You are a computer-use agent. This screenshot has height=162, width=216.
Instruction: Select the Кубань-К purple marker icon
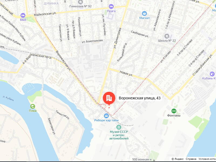click(x=212, y=74)
